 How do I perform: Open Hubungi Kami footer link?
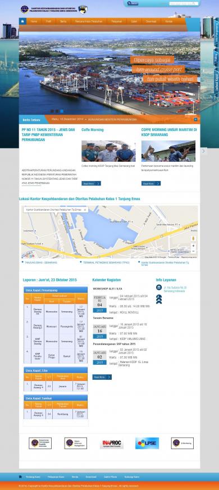132,477
